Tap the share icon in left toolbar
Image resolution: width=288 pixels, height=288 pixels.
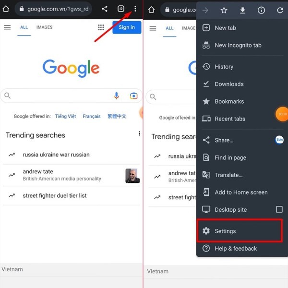coord(104,9)
